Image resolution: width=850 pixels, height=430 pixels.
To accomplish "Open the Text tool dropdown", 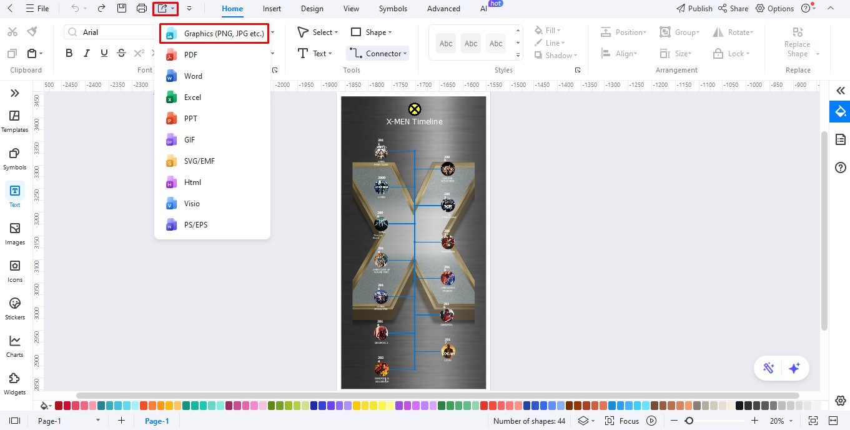I will coord(315,54).
